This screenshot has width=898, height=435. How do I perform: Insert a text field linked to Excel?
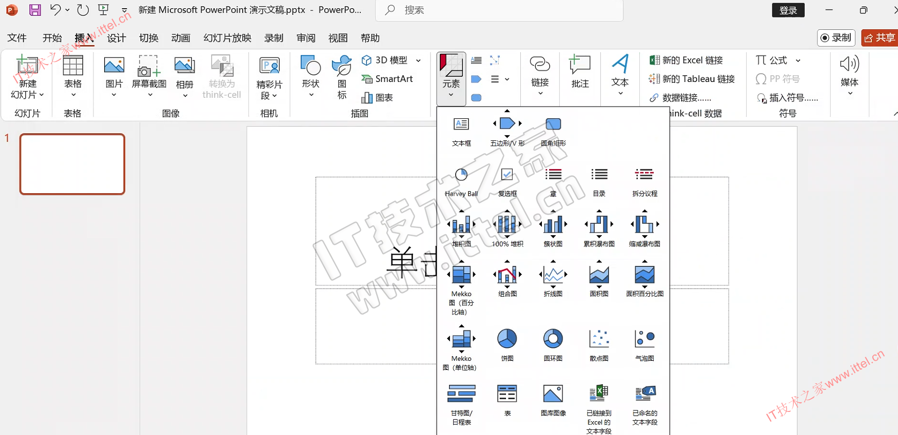point(599,409)
